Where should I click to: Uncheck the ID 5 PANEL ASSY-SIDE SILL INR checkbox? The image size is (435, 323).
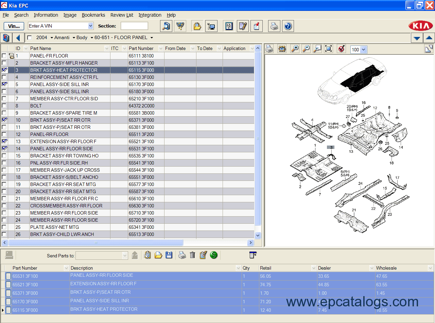(x=4, y=84)
